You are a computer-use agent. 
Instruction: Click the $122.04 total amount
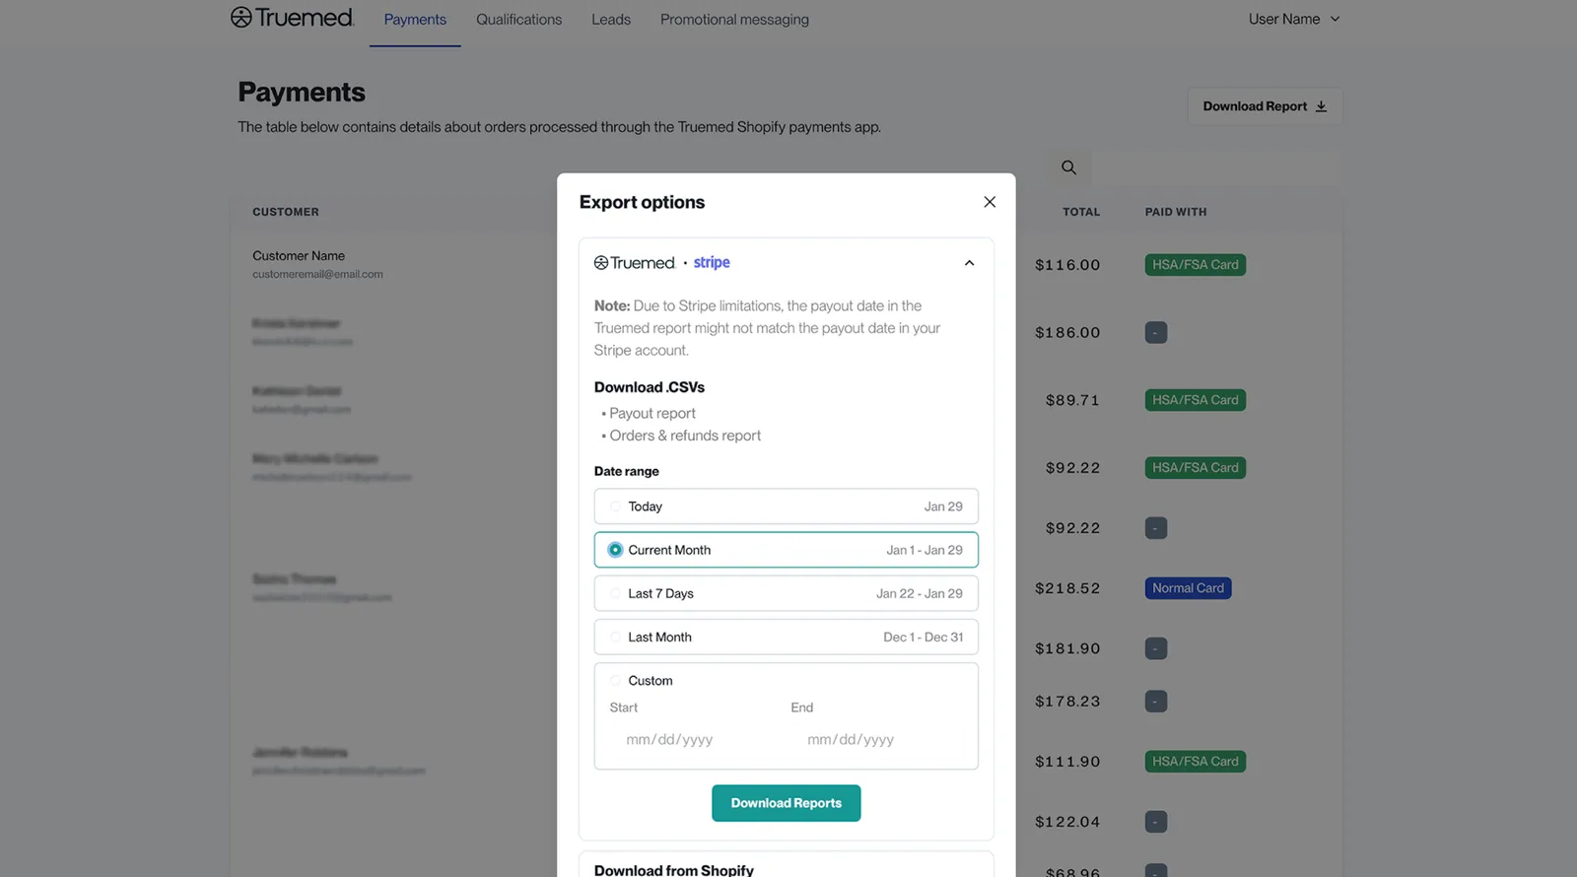[1067, 822]
